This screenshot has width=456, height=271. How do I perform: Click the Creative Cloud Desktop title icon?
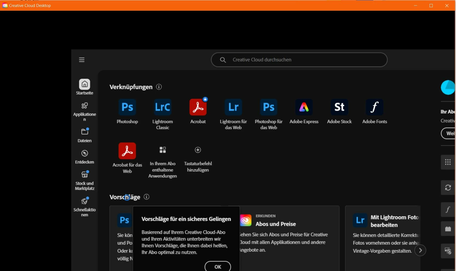pos(5,5)
